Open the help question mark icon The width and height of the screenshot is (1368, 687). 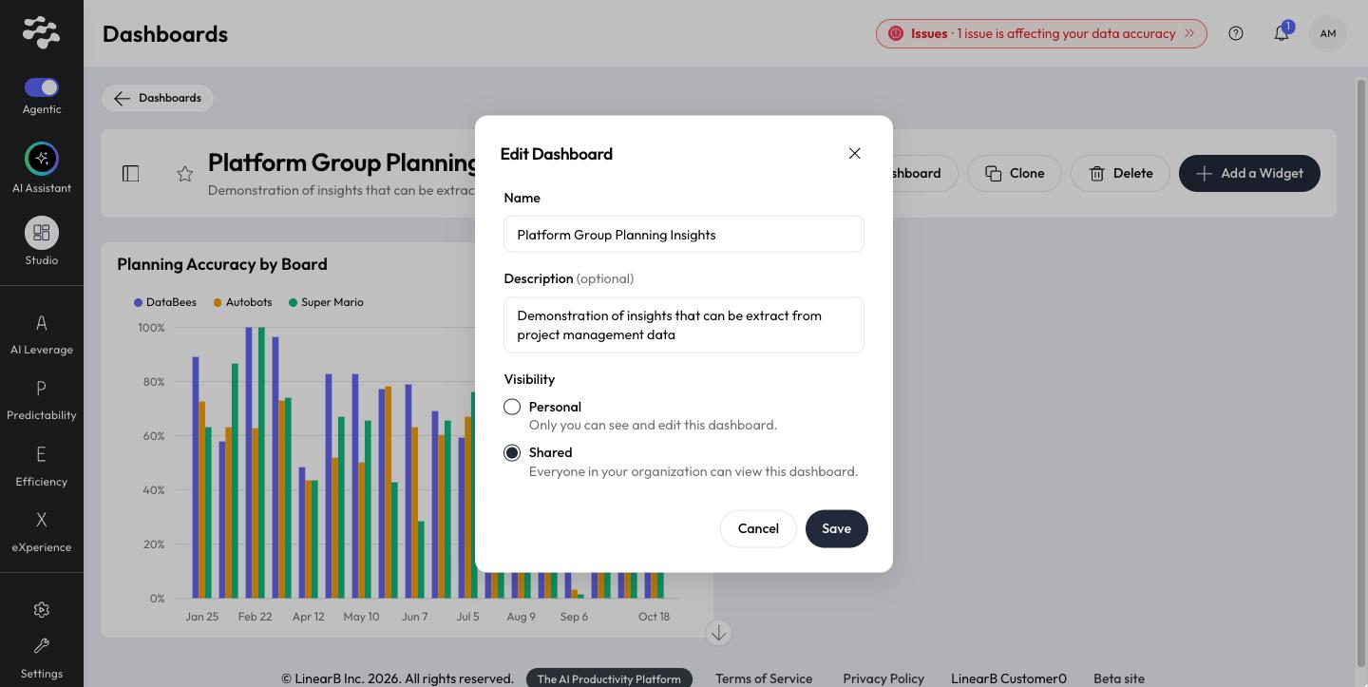[1236, 33]
